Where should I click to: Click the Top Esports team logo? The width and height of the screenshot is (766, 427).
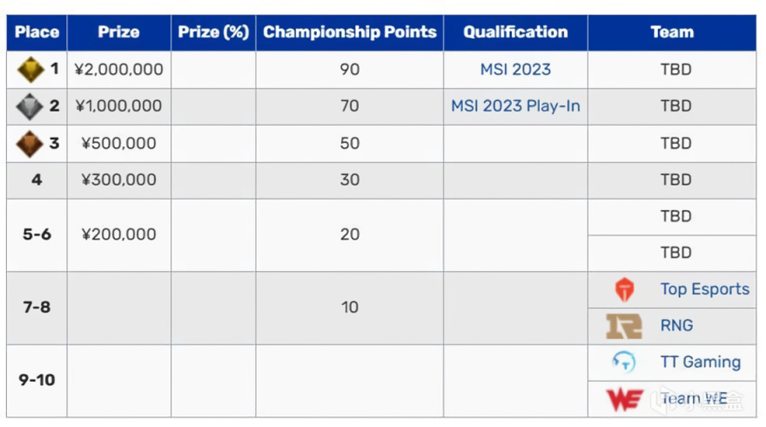pyautogui.click(x=624, y=289)
